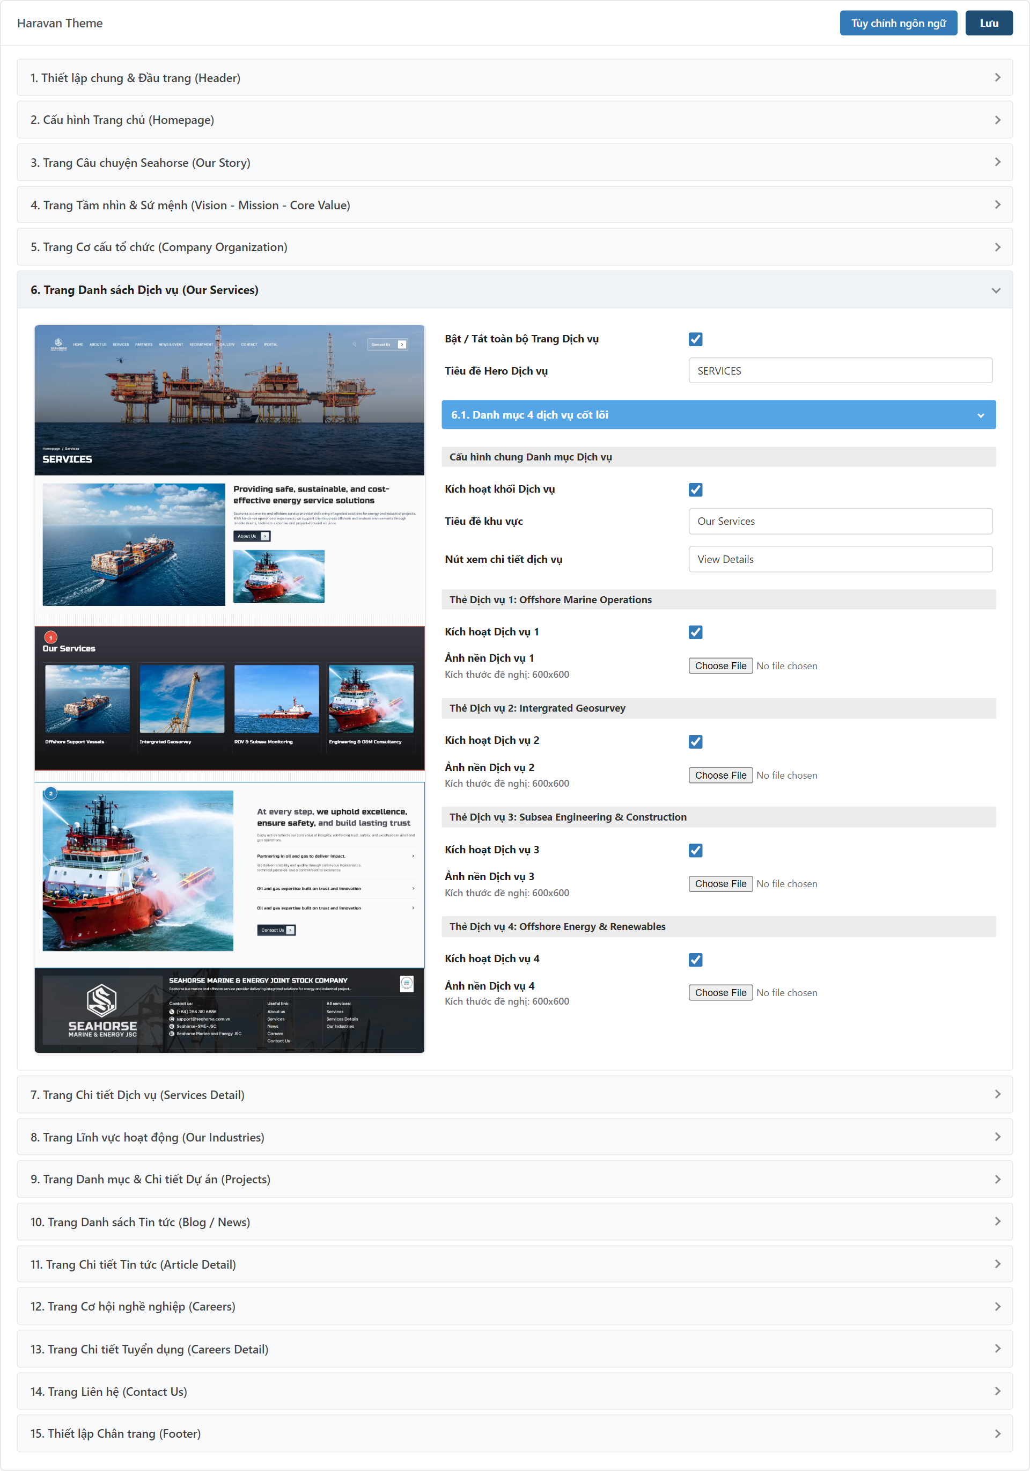The height and width of the screenshot is (1471, 1030).
Task: Toggle the Kích hoạt Dịch vụ 2 checkbox
Action: (x=695, y=741)
